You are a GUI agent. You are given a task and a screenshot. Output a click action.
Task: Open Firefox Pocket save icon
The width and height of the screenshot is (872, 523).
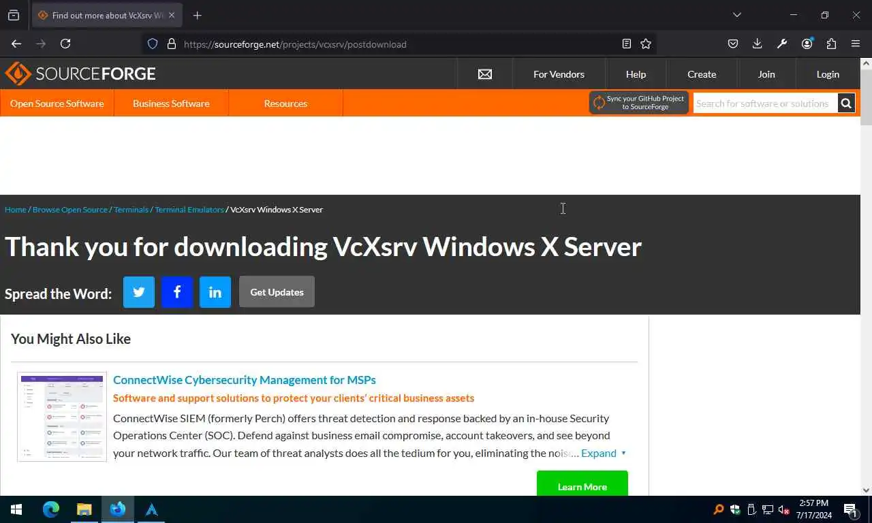coord(733,44)
